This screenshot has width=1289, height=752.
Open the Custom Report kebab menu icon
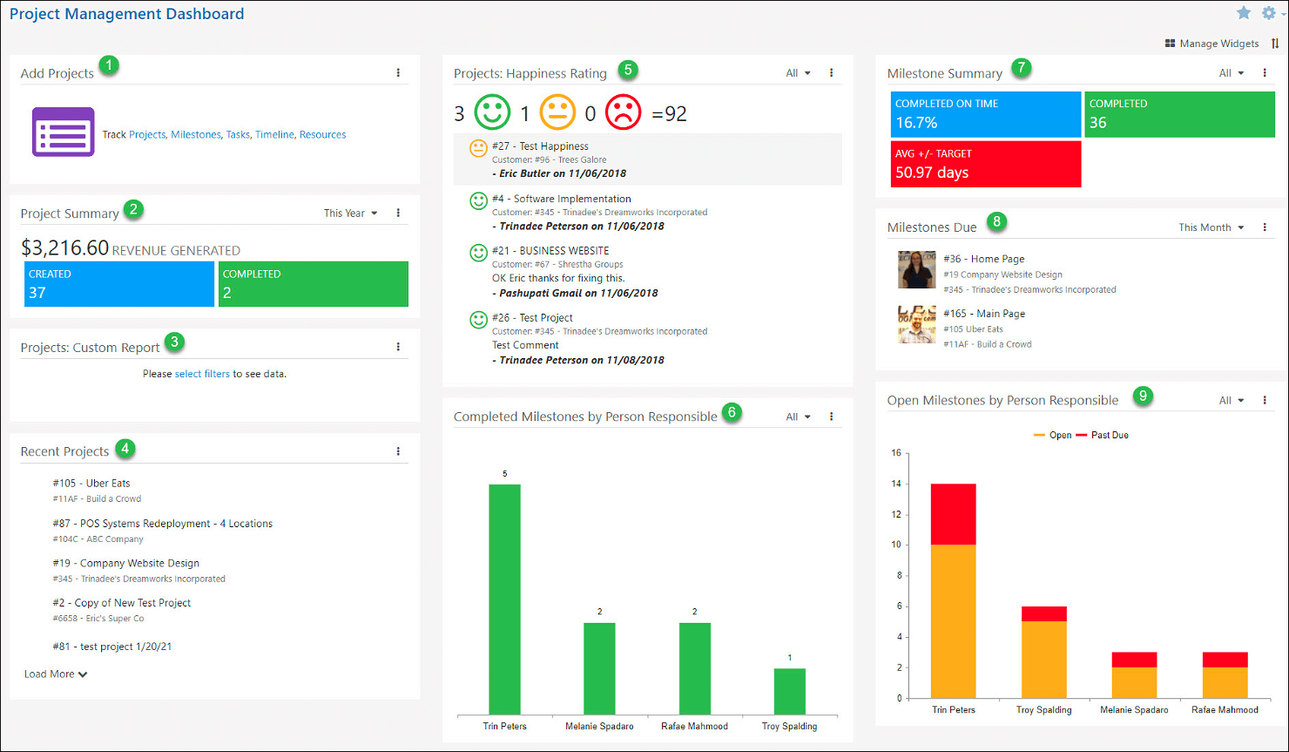click(x=398, y=346)
